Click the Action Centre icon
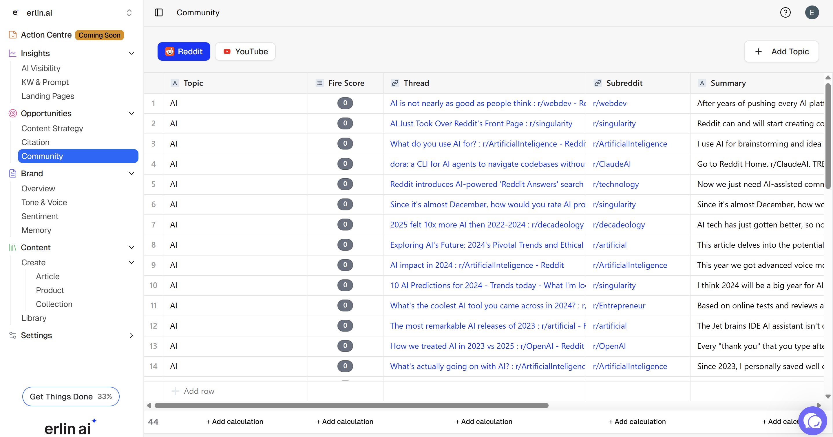 coord(13,35)
